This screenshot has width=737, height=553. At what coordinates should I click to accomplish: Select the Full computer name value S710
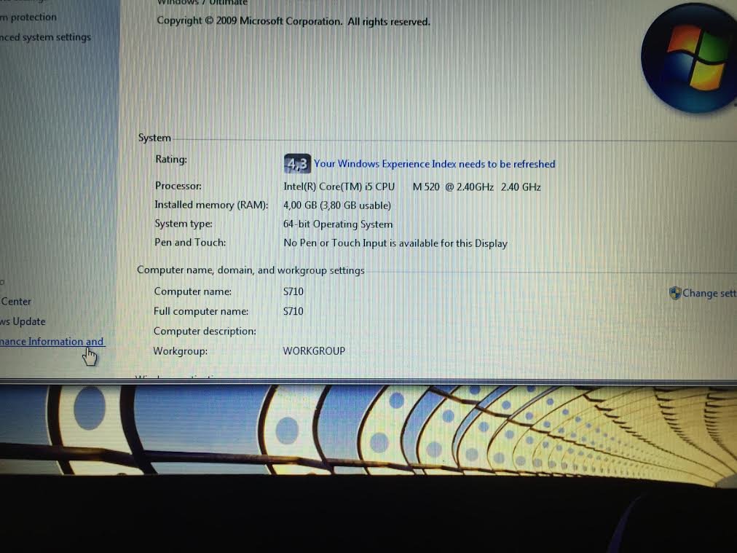point(293,311)
